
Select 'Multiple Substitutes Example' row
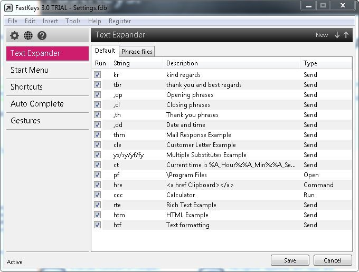[x=222, y=155]
